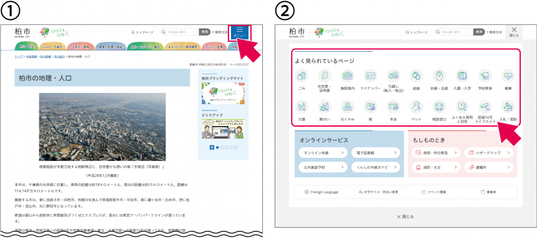The width and height of the screenshot is (537, 239).
Task: Click the ピックアップ carousel banner image
Action: tap(223, 129)
